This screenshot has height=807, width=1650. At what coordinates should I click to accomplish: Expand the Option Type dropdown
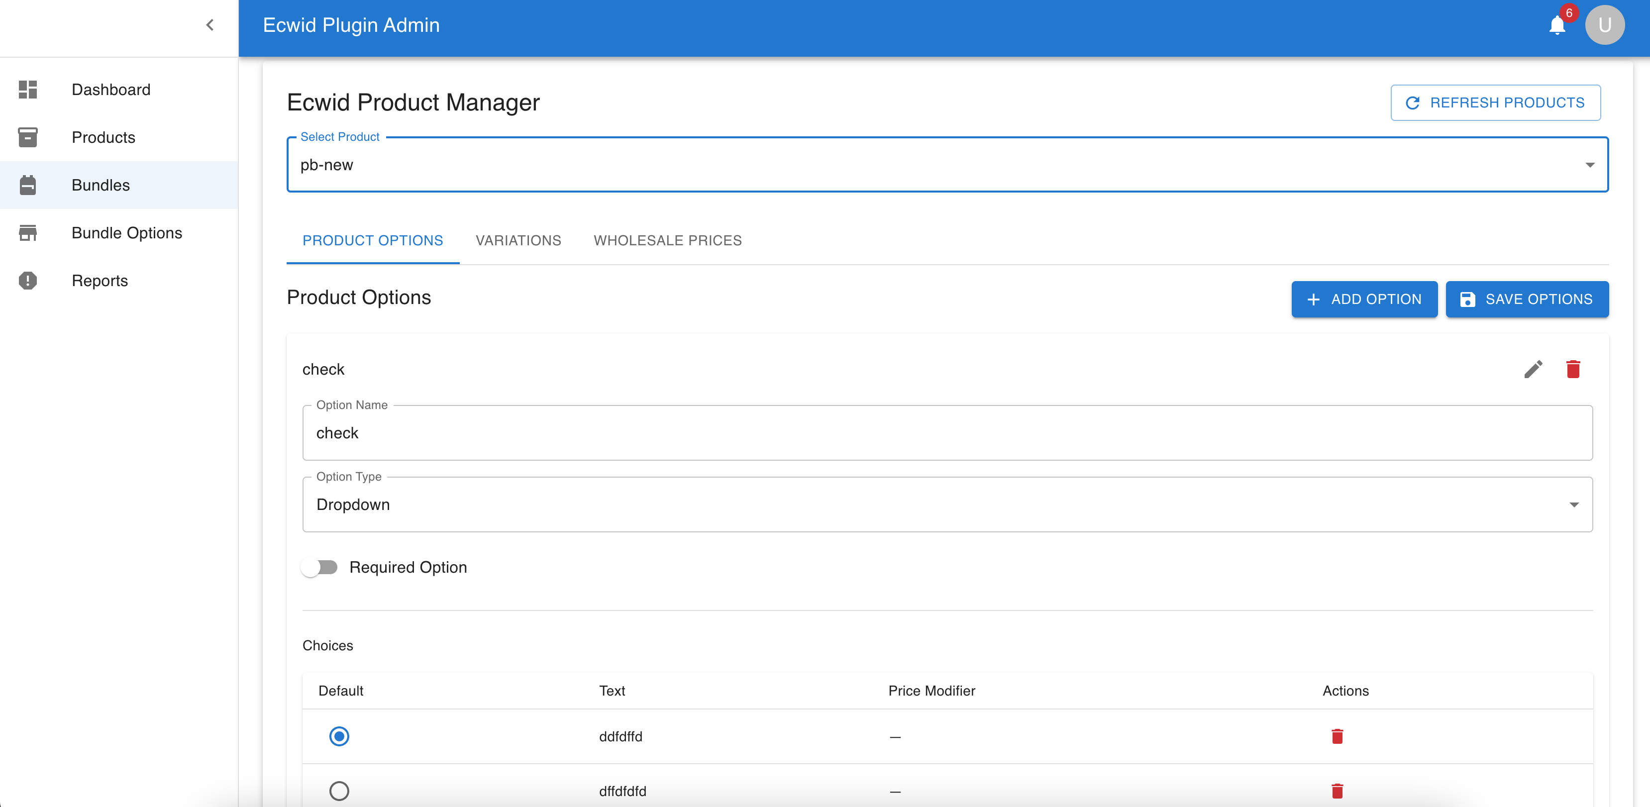[x=947, y=504]
